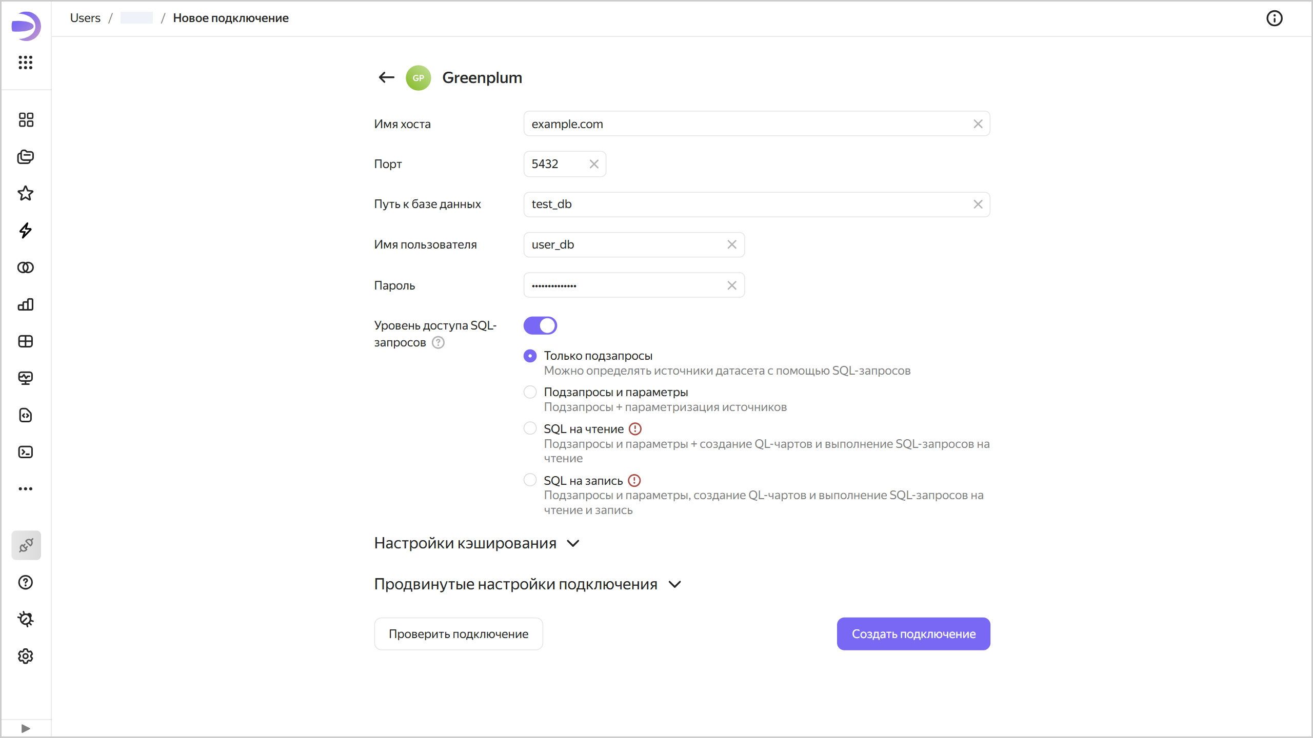1313x738 pixels.
Task: Open the code file icon in sidebar
Action: (x=26, y=415)
